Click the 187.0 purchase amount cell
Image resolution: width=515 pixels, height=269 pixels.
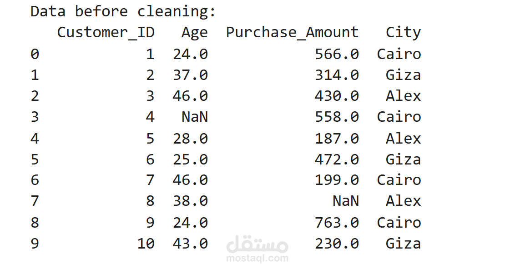[337, 138]
